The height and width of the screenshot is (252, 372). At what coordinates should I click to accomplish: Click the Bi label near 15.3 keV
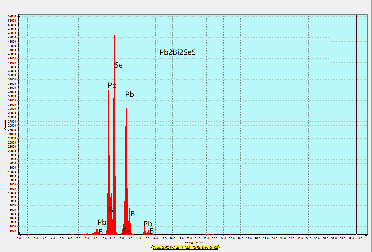point(153,231)
